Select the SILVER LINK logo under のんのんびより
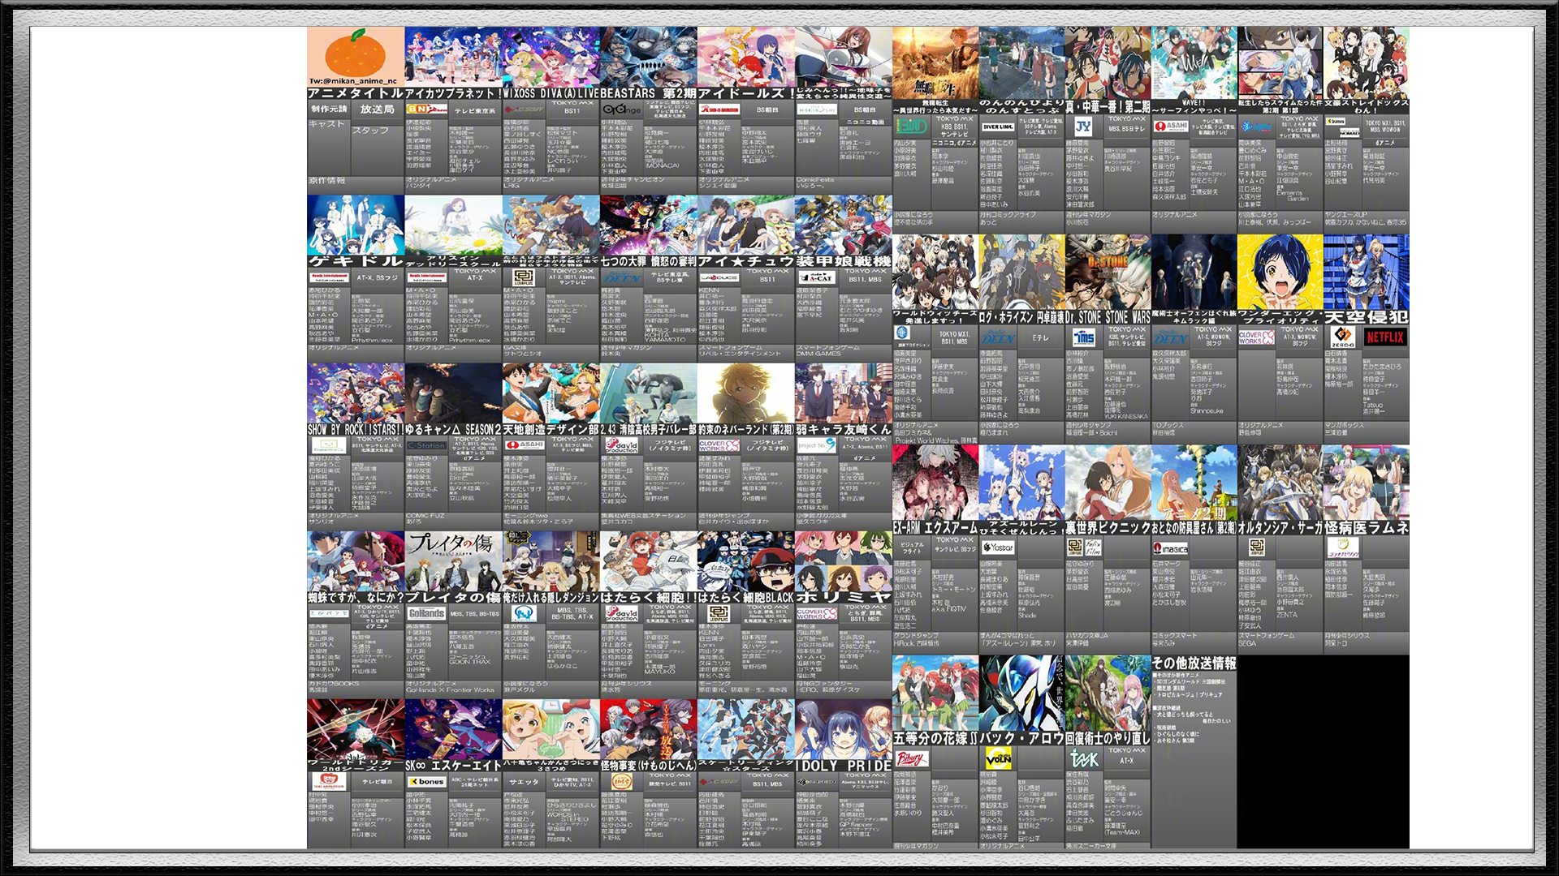The image size is (1559, 876). point(998,127)
